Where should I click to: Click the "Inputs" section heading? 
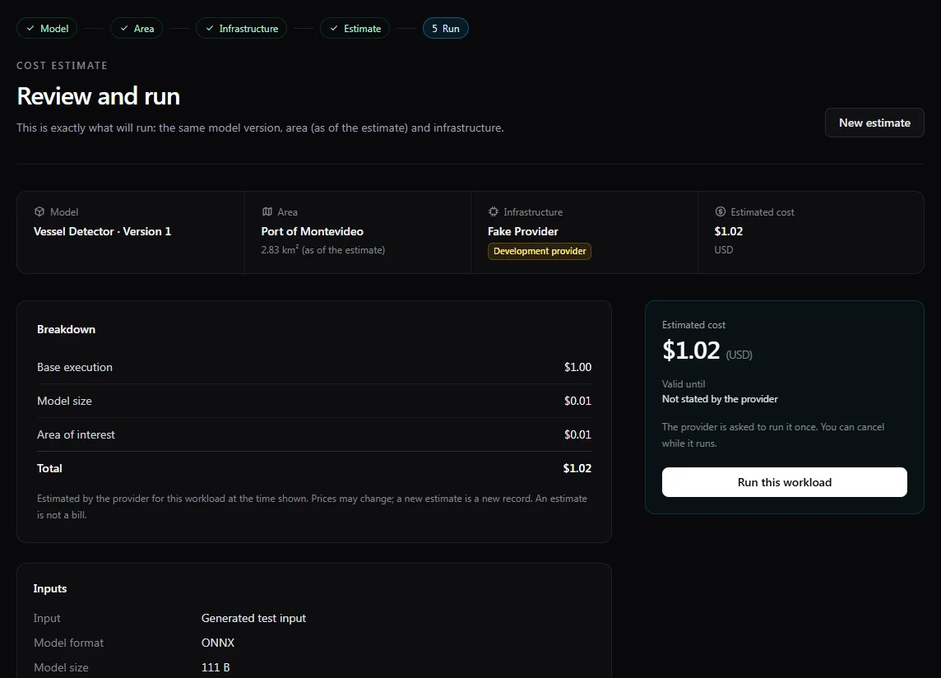[x=50, y=588]
